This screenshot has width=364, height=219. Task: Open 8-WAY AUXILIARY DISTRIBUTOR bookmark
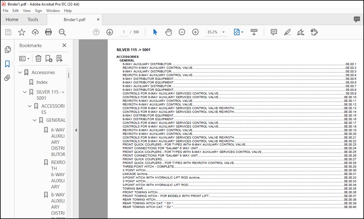58,205
